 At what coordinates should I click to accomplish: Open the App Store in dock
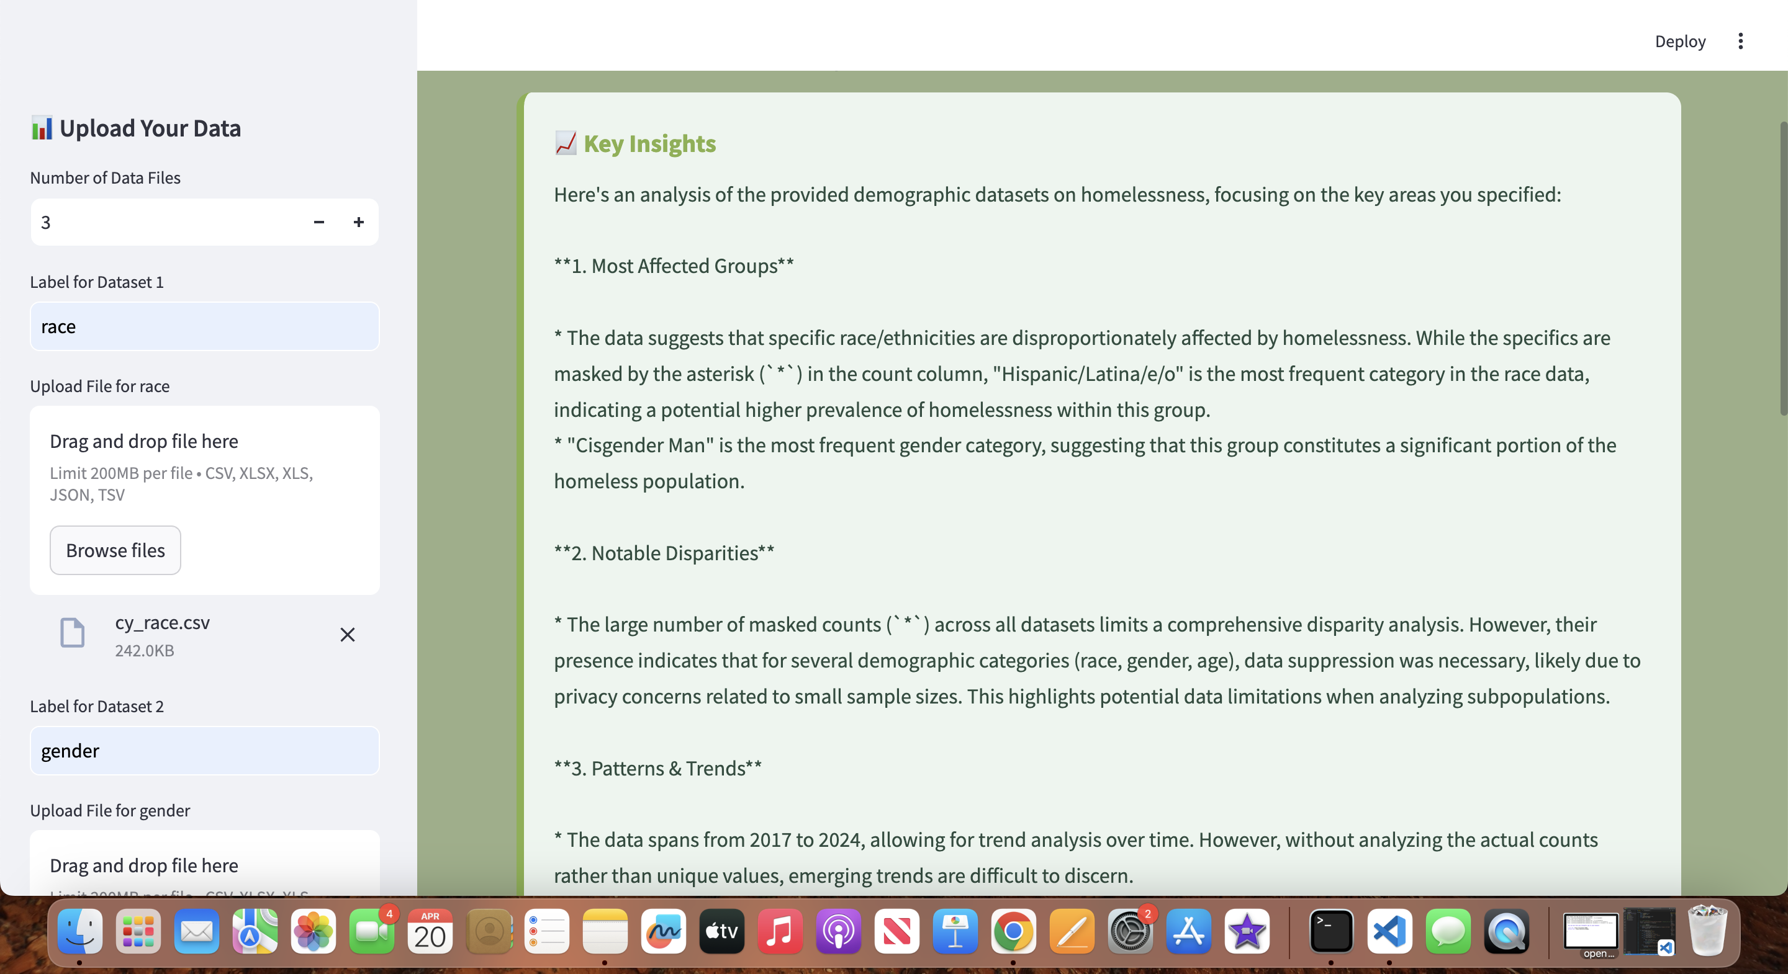point(1188,931)
